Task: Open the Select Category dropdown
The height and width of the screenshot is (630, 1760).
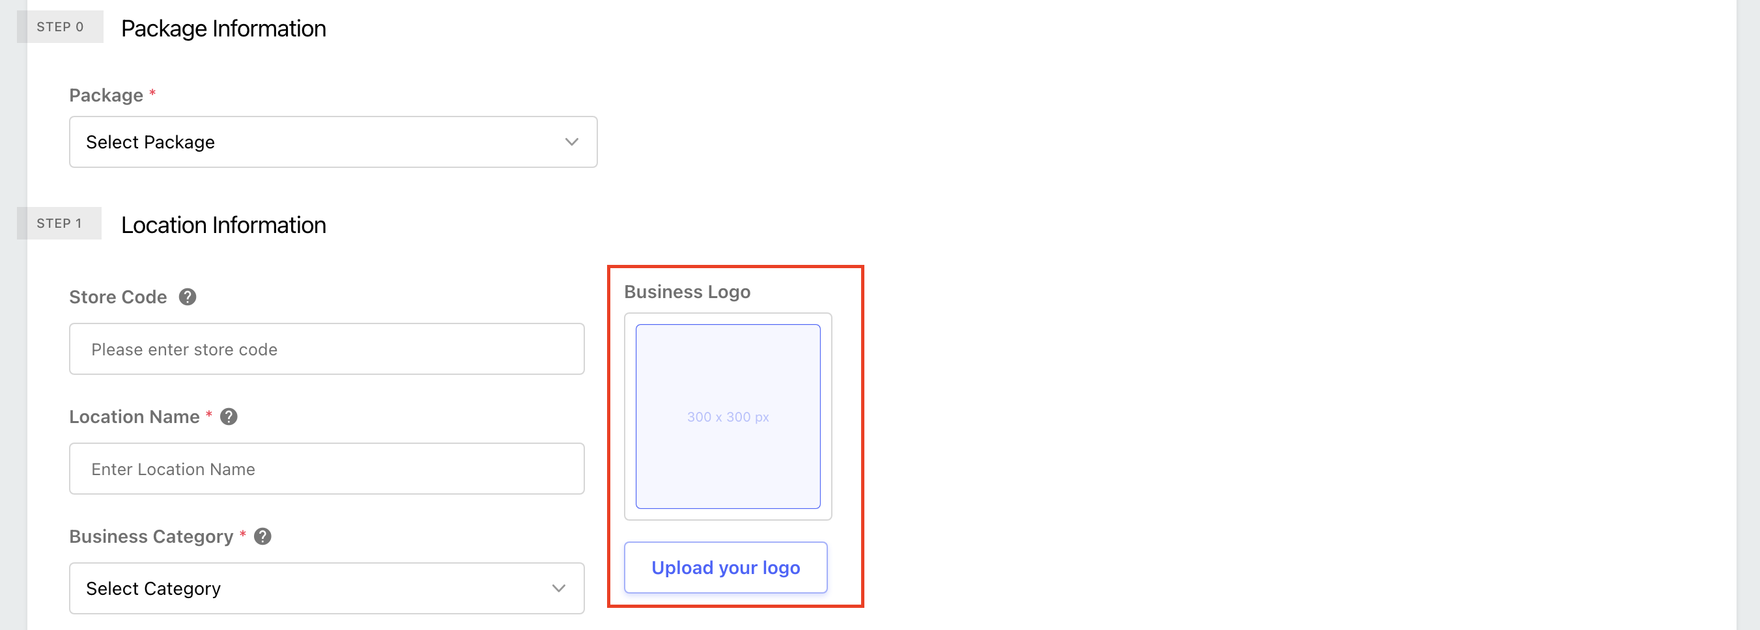Action: coord(326,588)
